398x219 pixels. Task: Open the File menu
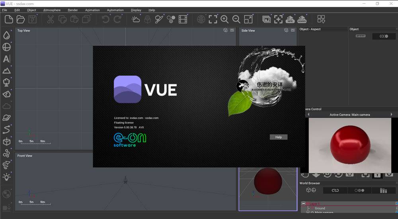click(x=4, y=10)
